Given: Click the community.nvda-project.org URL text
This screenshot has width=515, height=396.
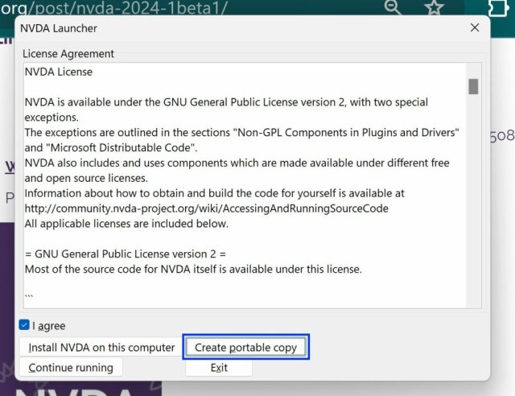Looking at the screenshot, I should (207, 208).
